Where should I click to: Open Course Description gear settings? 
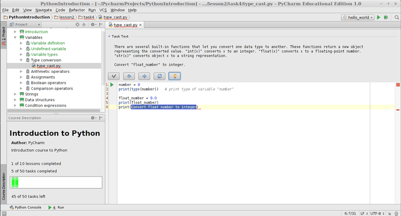[93, 118]
